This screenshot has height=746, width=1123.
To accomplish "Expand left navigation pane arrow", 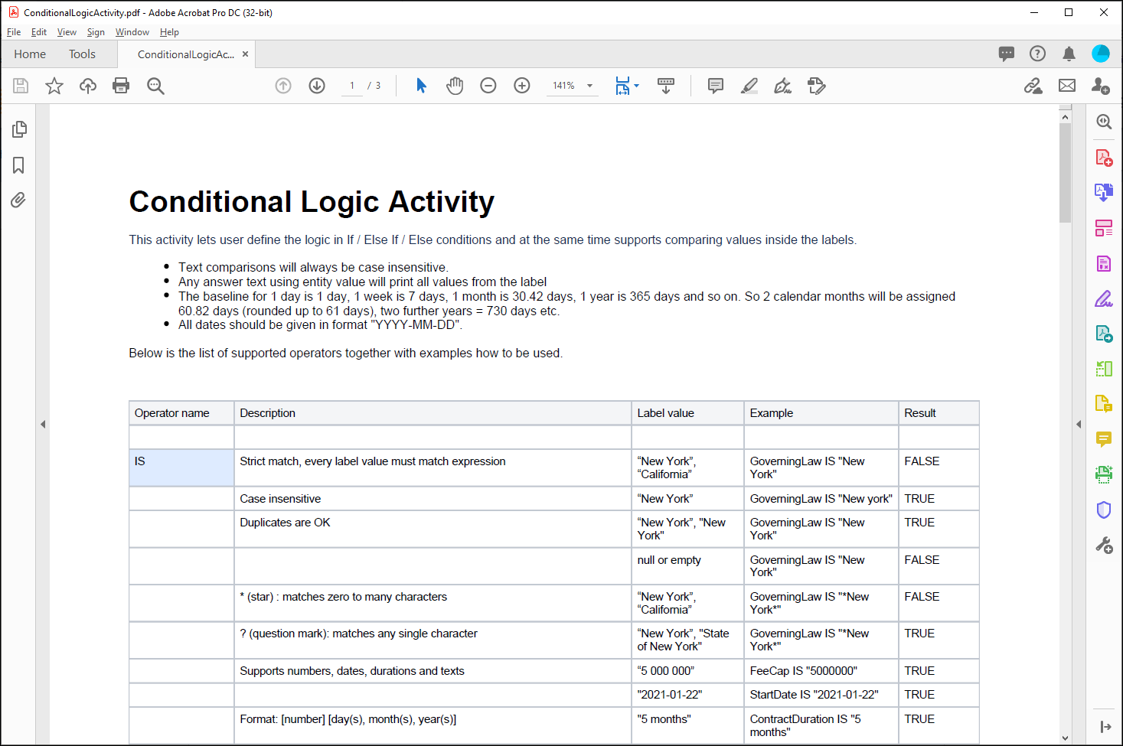I will click(43, 424).
